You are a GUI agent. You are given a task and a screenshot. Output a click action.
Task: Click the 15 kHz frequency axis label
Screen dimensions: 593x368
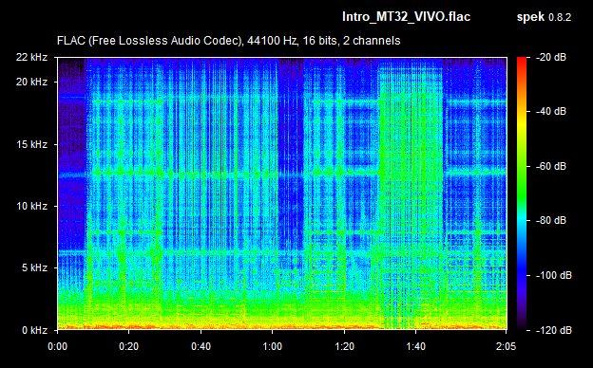click(31, 144)
